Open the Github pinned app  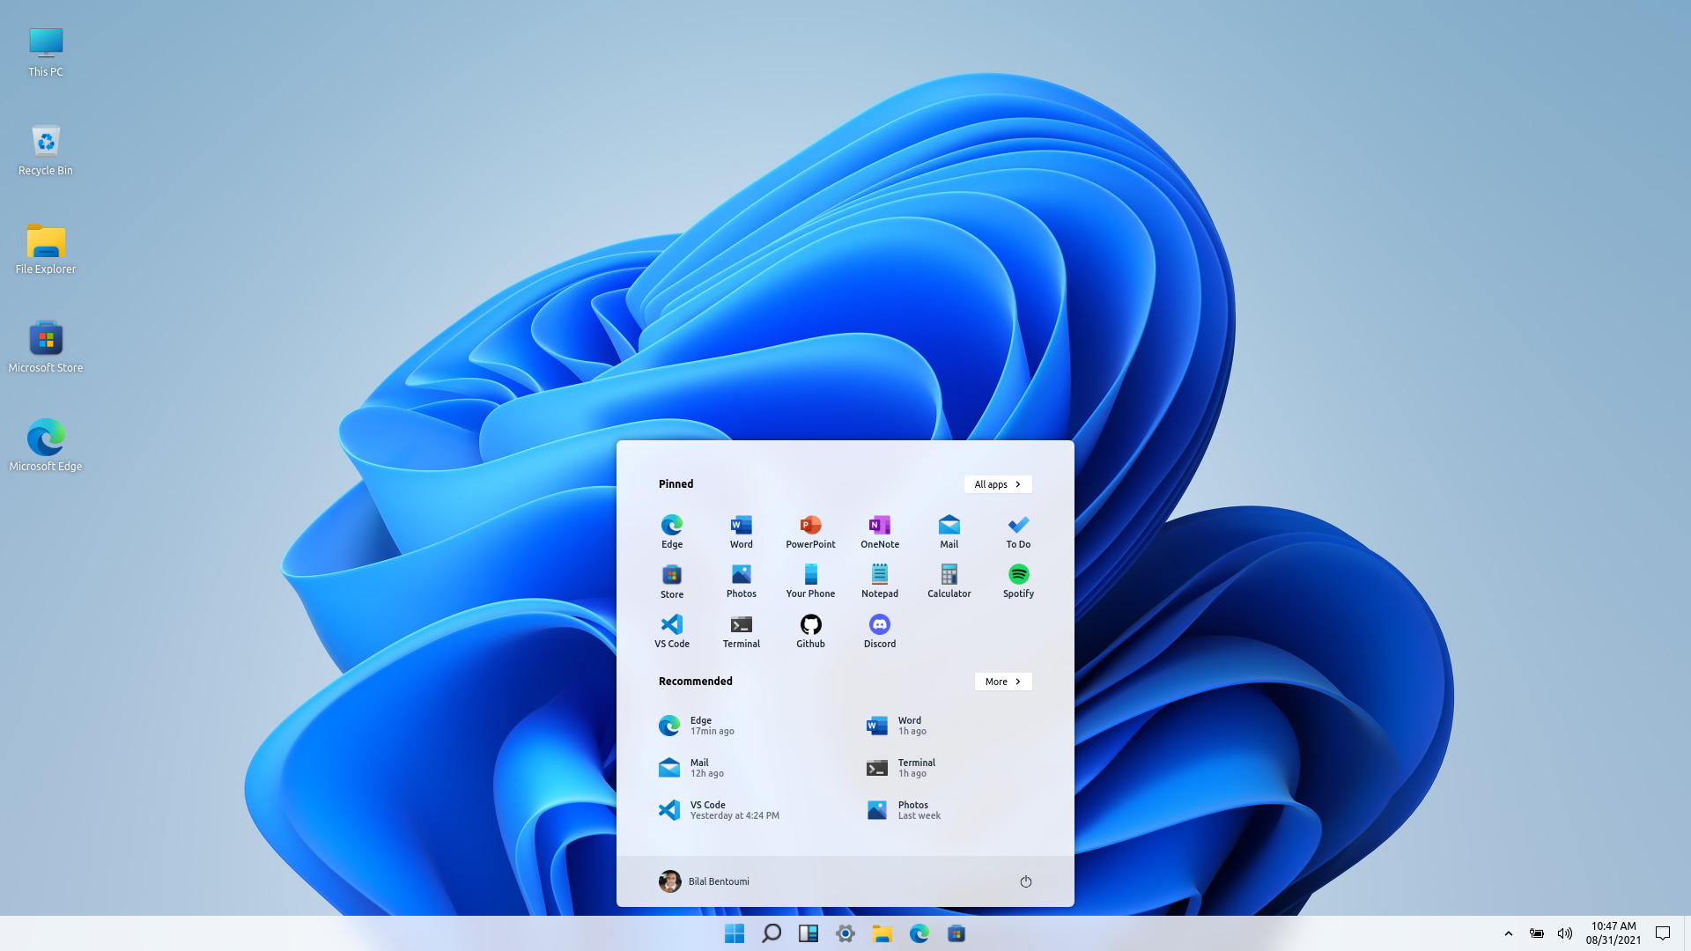[809, 630]
